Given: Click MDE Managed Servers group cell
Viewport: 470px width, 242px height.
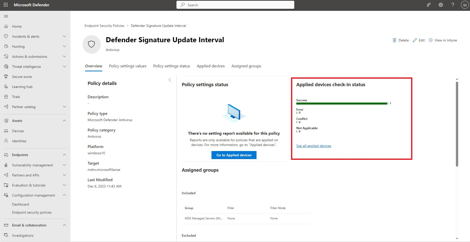Looking at the screenshot, I should tap(204, 218).
